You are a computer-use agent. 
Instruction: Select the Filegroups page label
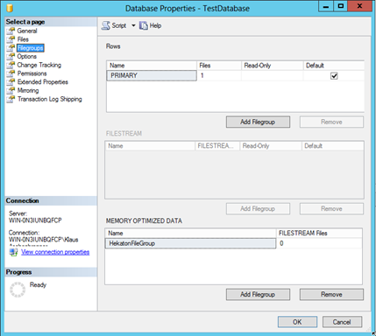point(31,47)
